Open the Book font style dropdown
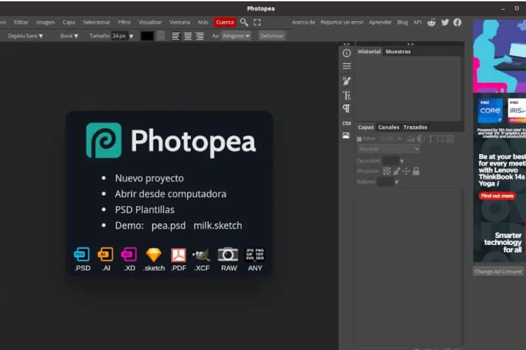Screen dimensions: 526x350 tap(69, 36)
